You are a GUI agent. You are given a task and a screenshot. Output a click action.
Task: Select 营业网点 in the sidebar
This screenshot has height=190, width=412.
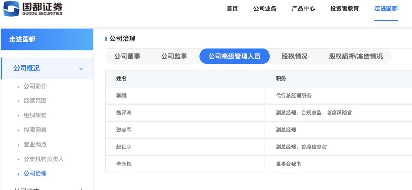(x=35, y=144)
